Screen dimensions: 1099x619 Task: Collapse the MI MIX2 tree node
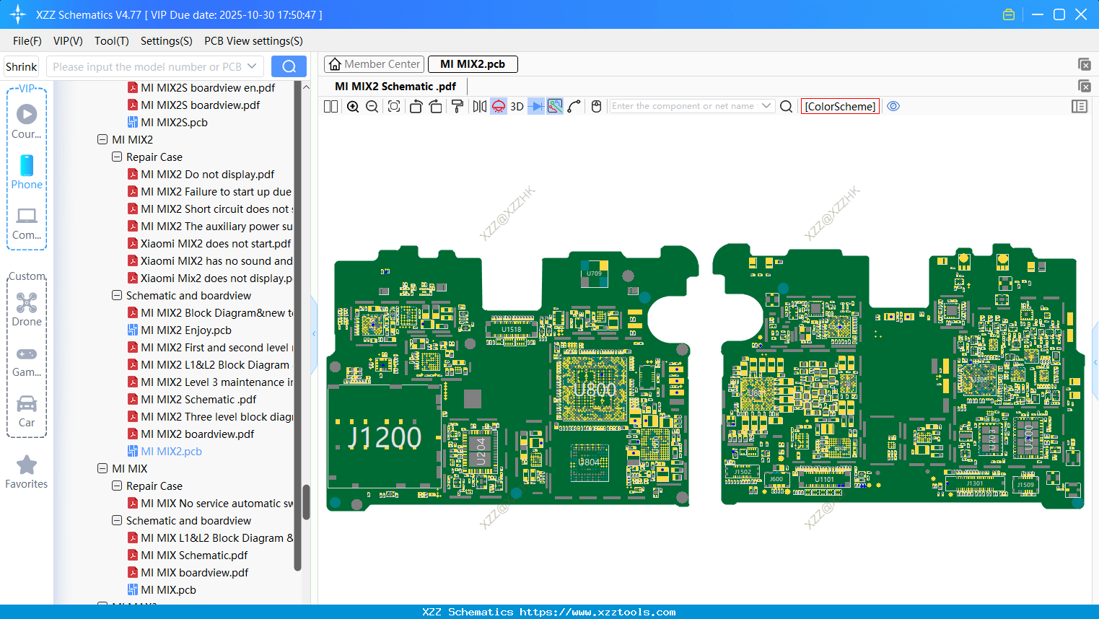[102, 140]
